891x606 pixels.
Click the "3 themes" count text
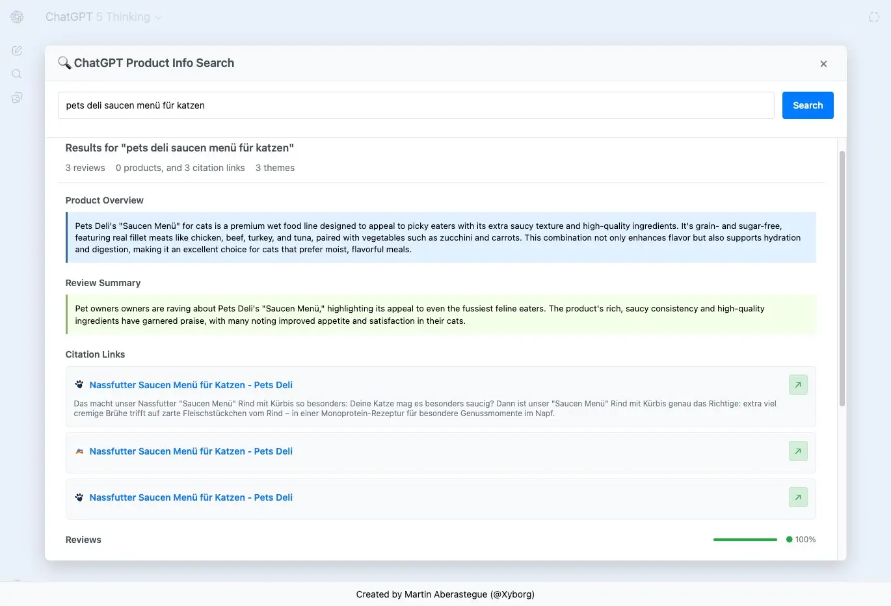point(275,168)
